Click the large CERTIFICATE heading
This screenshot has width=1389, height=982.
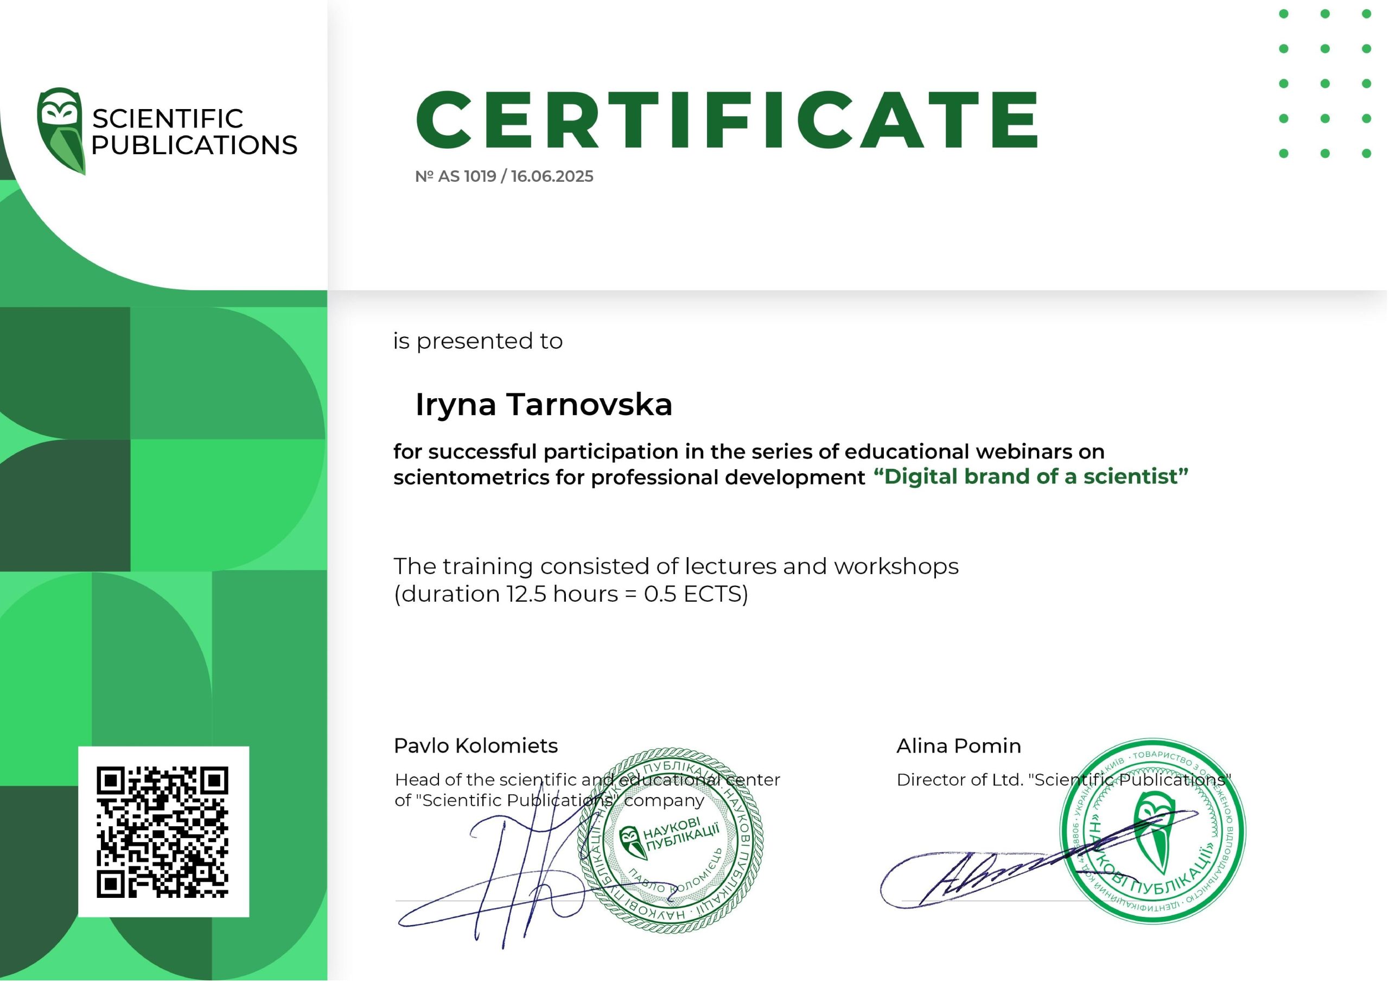coord(728,119)
